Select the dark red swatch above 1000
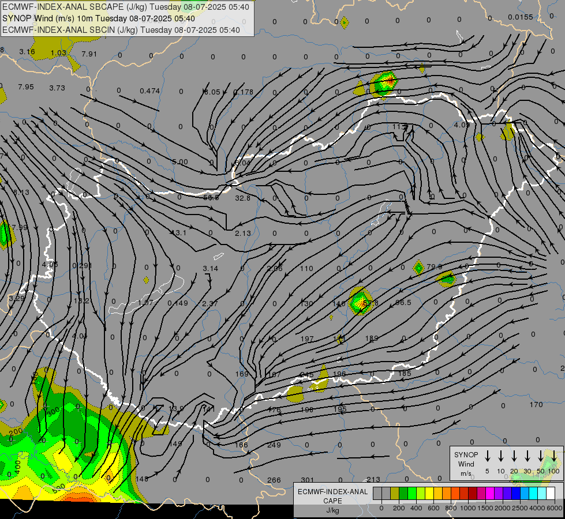Image resolution: width=565 pixels, height=519 pixels. (473, 493)
